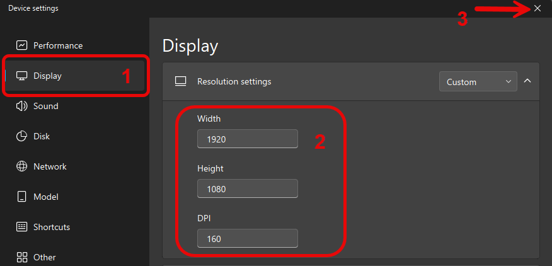The image size is (552, 266).
Task: Open the Performance settings page
Action: pyautogui.click(x=58, y=45)
